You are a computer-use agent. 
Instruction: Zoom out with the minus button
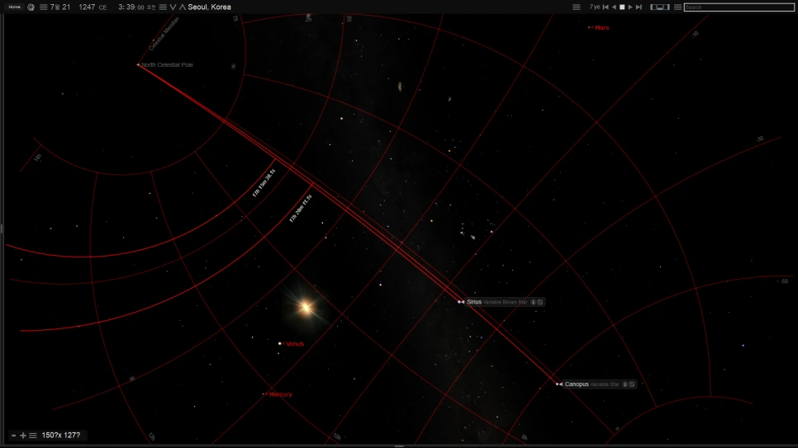pyautogui.click(x=14, y=436)
